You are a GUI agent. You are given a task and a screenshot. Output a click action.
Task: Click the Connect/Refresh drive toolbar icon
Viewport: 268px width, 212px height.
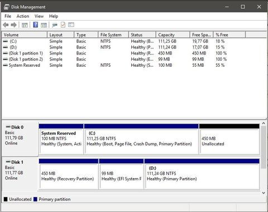coord(55,25)
